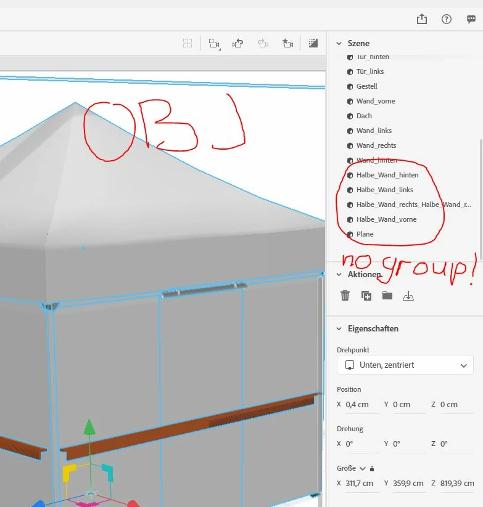Image resolution: width=483 pixels, height=507 pixels.
Task: Click the camera undo icon
Action: 238,43
